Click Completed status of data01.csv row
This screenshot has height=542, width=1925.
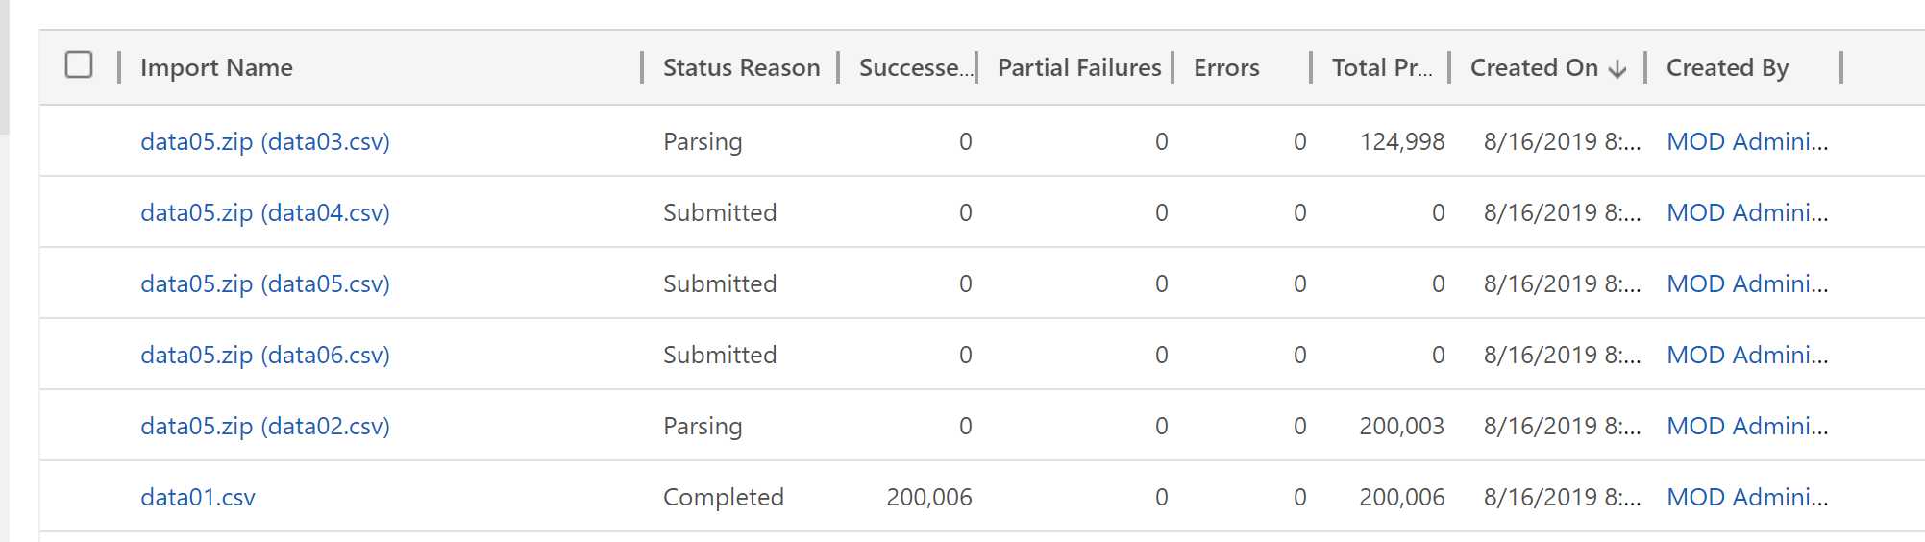coord(724,498)
